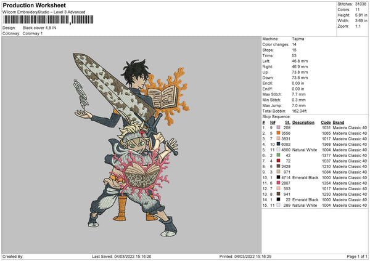Select thread code 1084

click(326, 172)
